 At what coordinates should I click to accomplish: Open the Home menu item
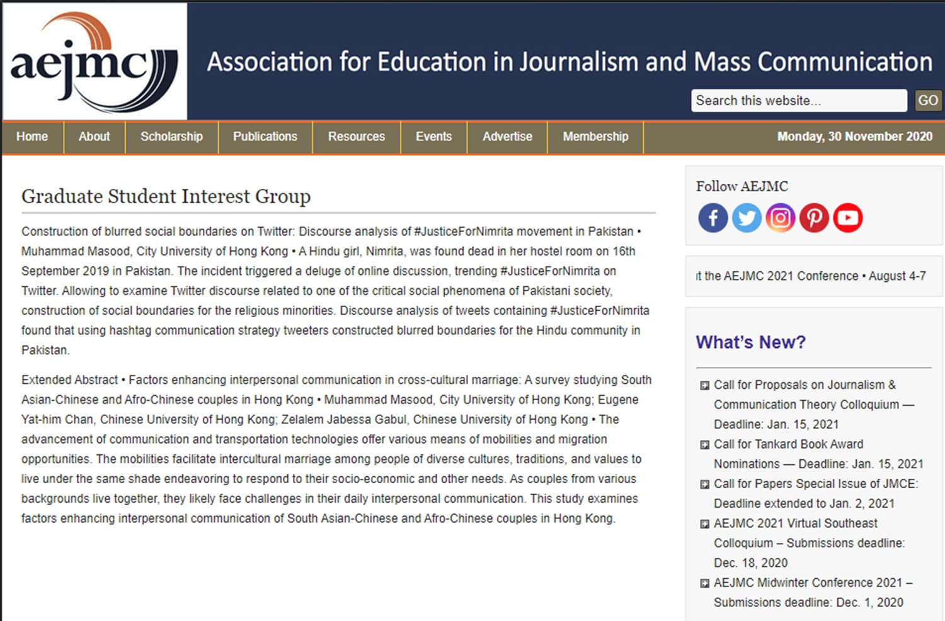click(32, 137)
